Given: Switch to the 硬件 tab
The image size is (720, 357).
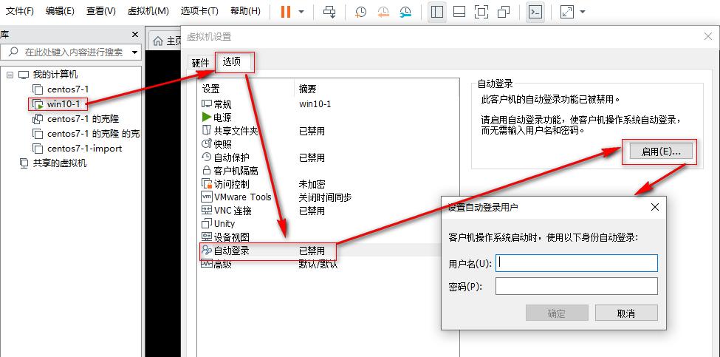Looking at the screenshot, I should click(x=200, y=63).
